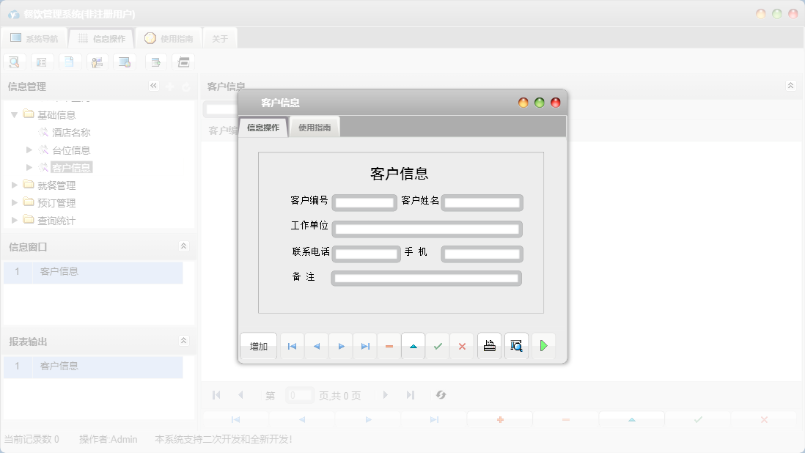Jump to the first record
This screenshot has width=805, height=453.
pos(292,345)
